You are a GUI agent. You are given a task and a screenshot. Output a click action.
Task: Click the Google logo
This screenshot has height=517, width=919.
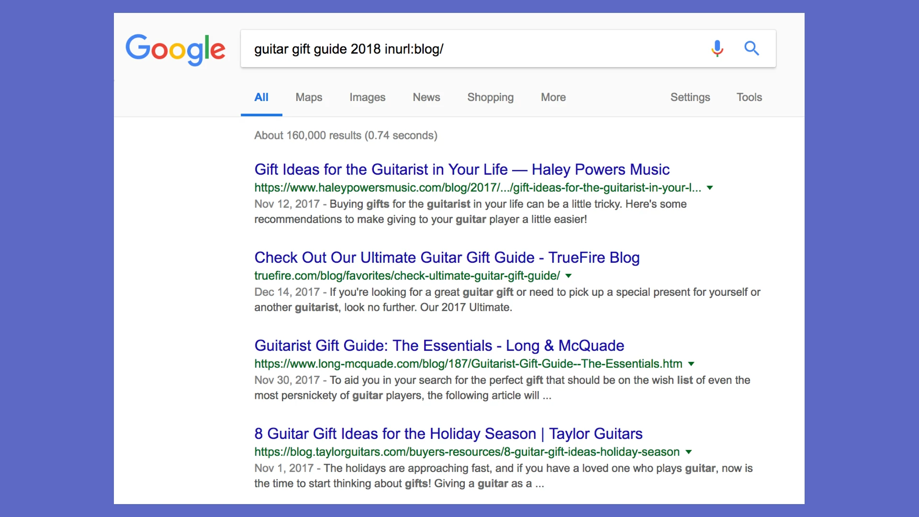[175, 49]
